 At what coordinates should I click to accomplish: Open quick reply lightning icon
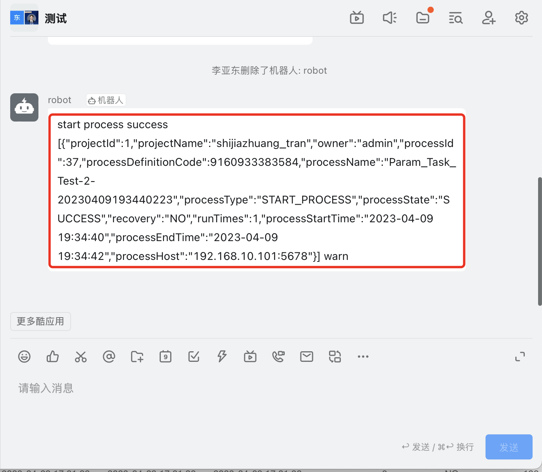[x=222, y=356]
